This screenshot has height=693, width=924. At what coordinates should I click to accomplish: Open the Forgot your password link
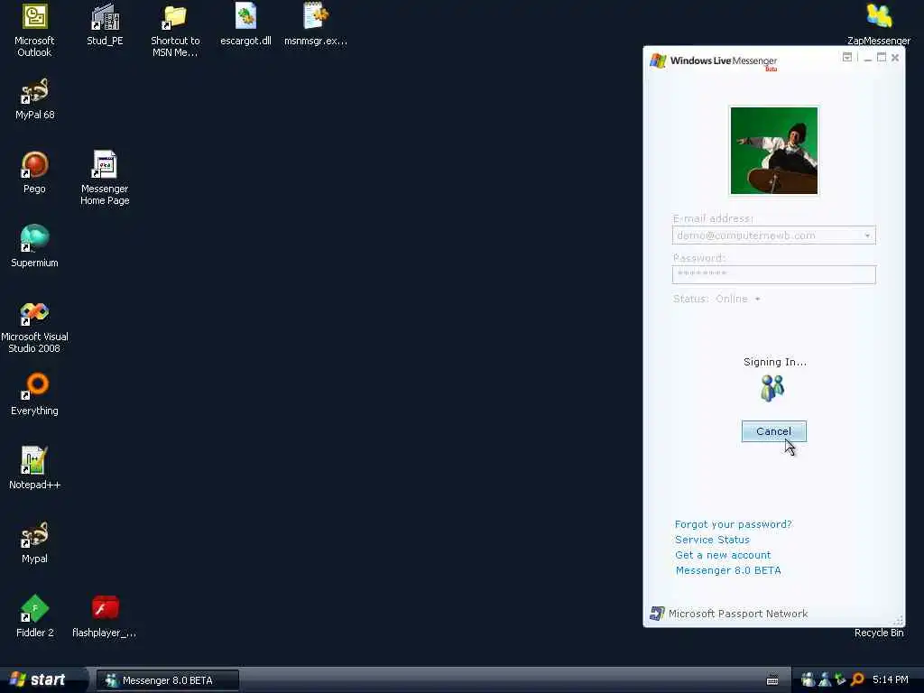(733, 524)
